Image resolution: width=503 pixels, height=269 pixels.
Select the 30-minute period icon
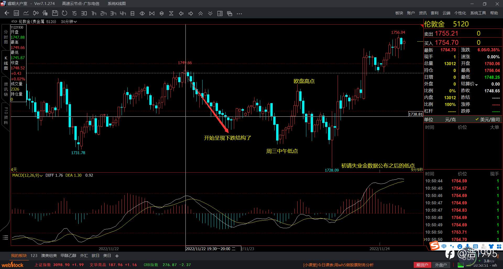84,13
